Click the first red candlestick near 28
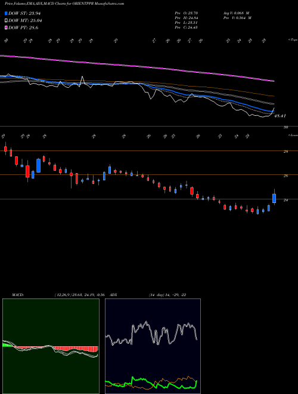The height and width of the screenshot is (394, 298). click(5, 149)
